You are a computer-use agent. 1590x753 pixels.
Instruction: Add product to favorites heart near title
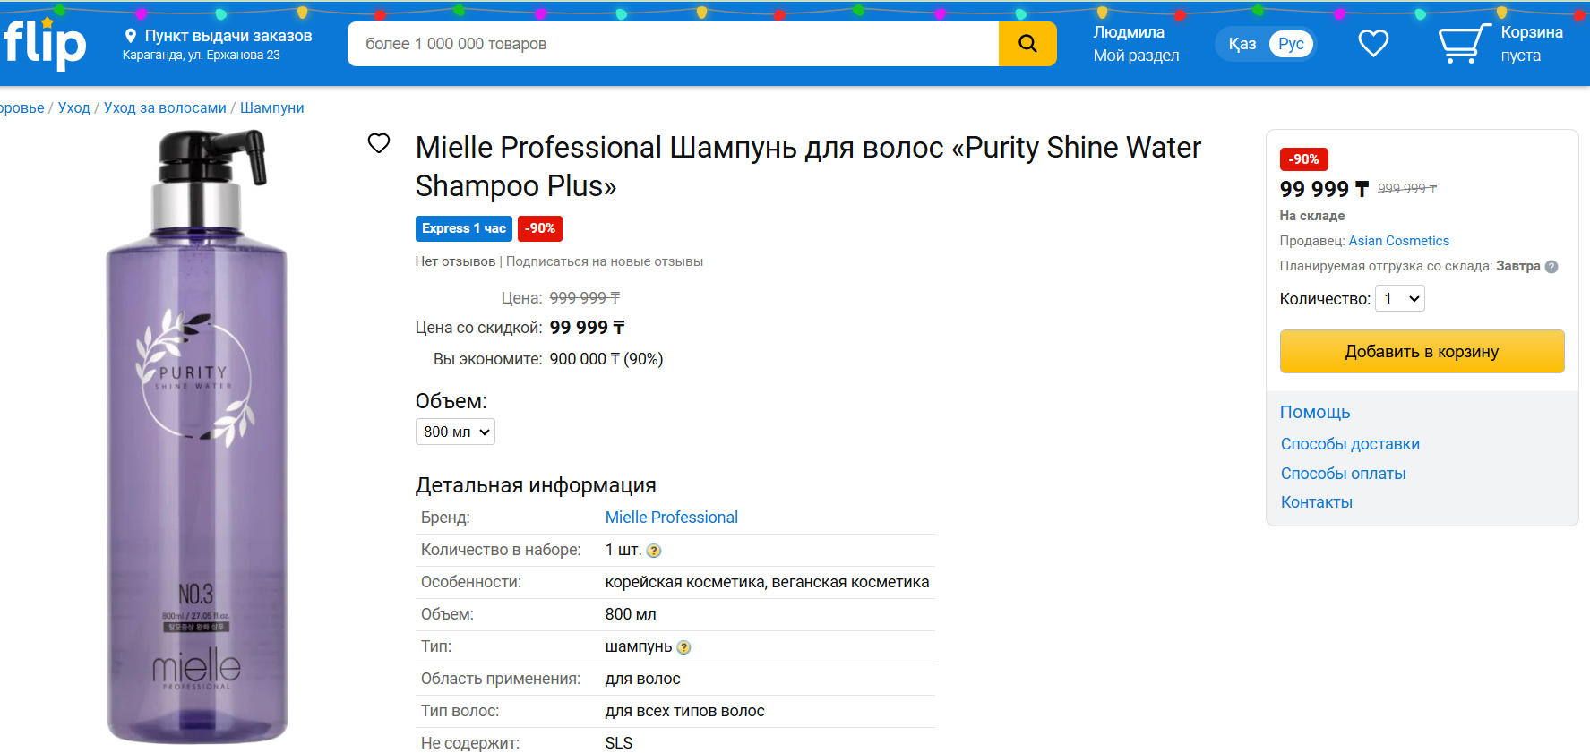[379, 143]
